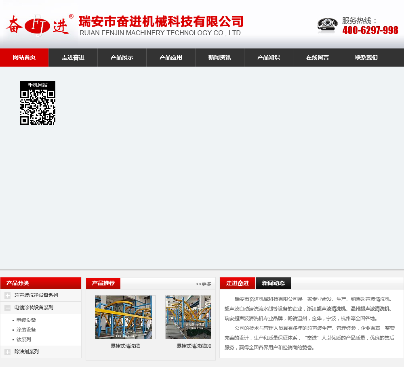
Task: Select the 涂装设备 subcategory
Action: [26, 330]
